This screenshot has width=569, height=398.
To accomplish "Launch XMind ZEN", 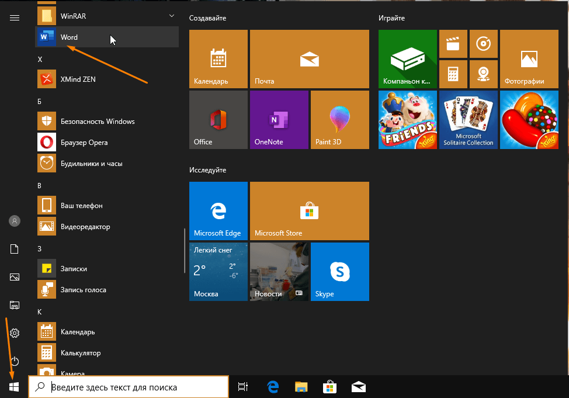I will click(107, 79).
